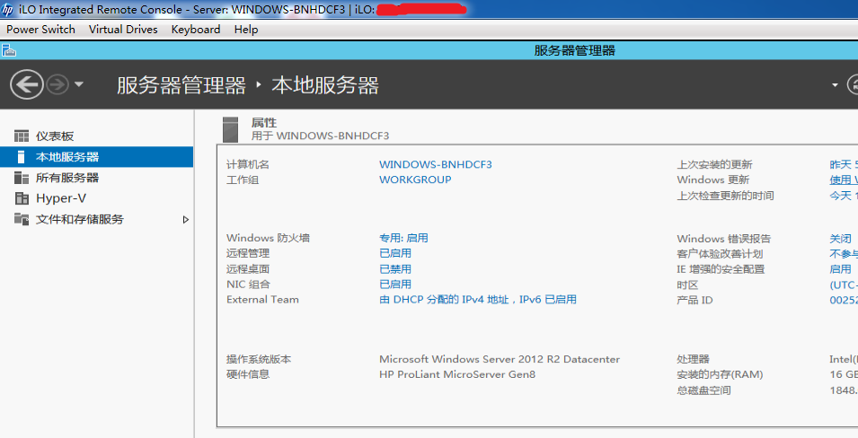Click the 远程管理 label
Screen dimensions: 858x438
click(x=248, y=253)
